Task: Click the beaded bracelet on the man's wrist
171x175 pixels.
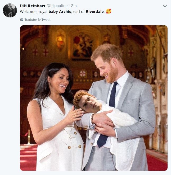Action: pyautogui.click(x=93, y=119)
